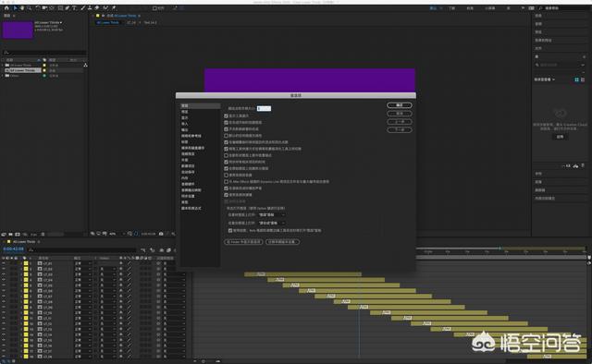Select the Media & Disk Cache (媒体和磁盘缓存) category
Screen dimensions: 592x364
click(192, 148)
